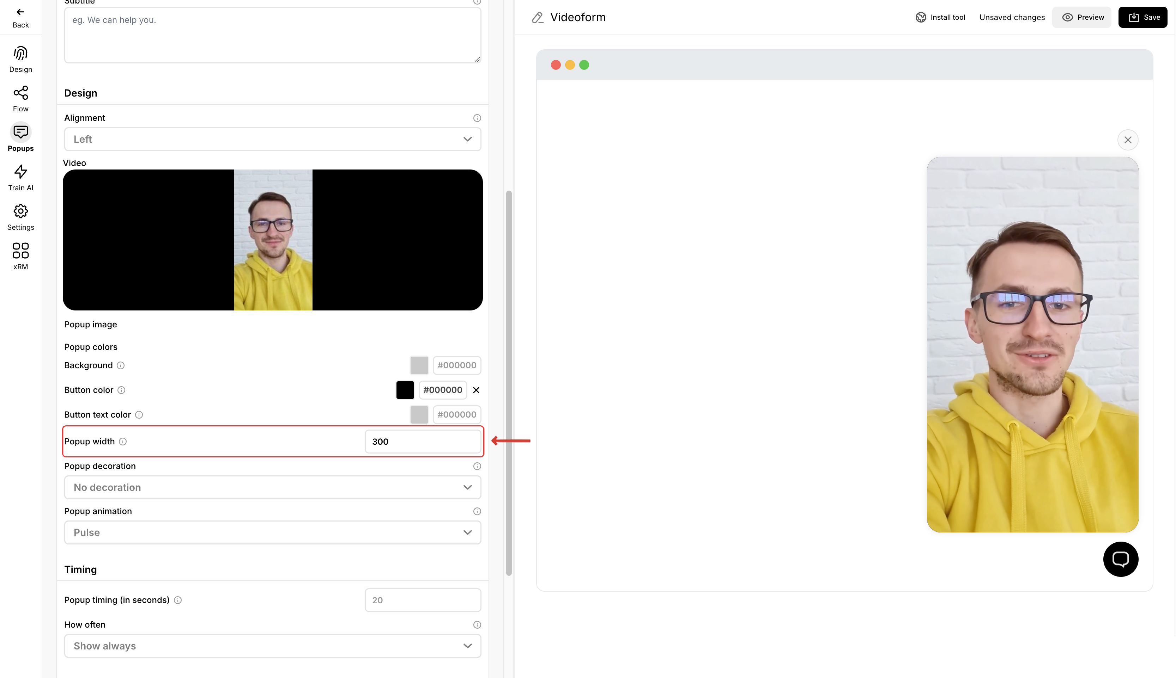Show info for How often
This screenshot has width=1176, height=678.
click(477, 625)
